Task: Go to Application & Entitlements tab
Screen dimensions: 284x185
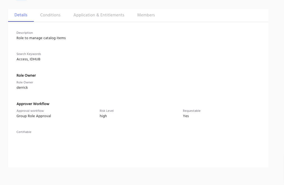Action: point(99,15)
